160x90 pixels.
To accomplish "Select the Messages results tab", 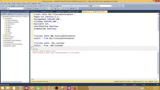I will coord(34,49).
